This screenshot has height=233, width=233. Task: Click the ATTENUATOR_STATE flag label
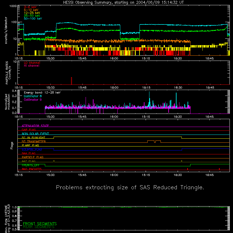click(35, 126)
